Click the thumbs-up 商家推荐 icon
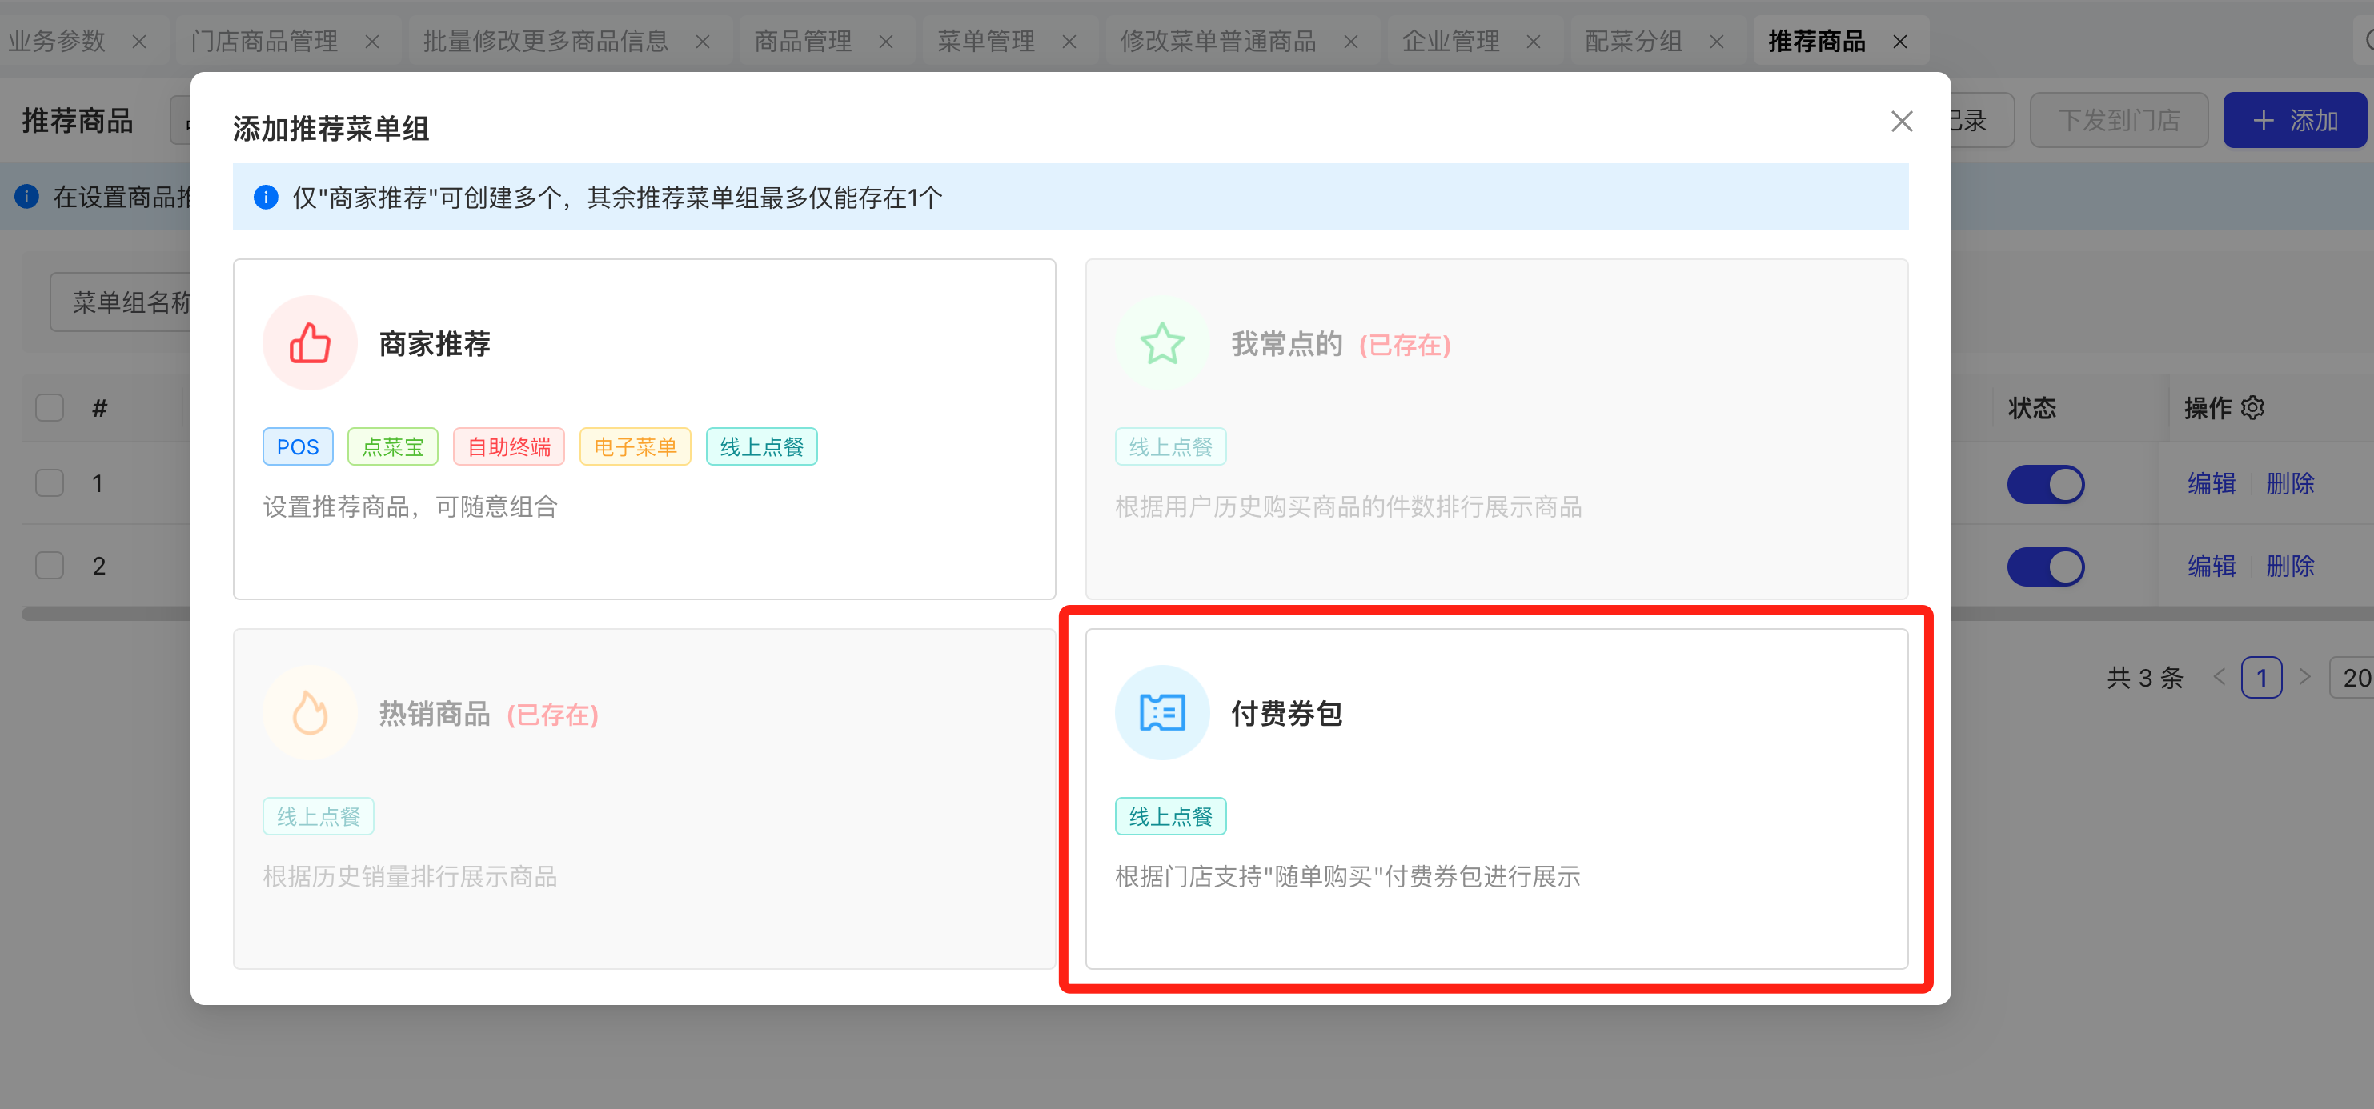 (310, 343)
